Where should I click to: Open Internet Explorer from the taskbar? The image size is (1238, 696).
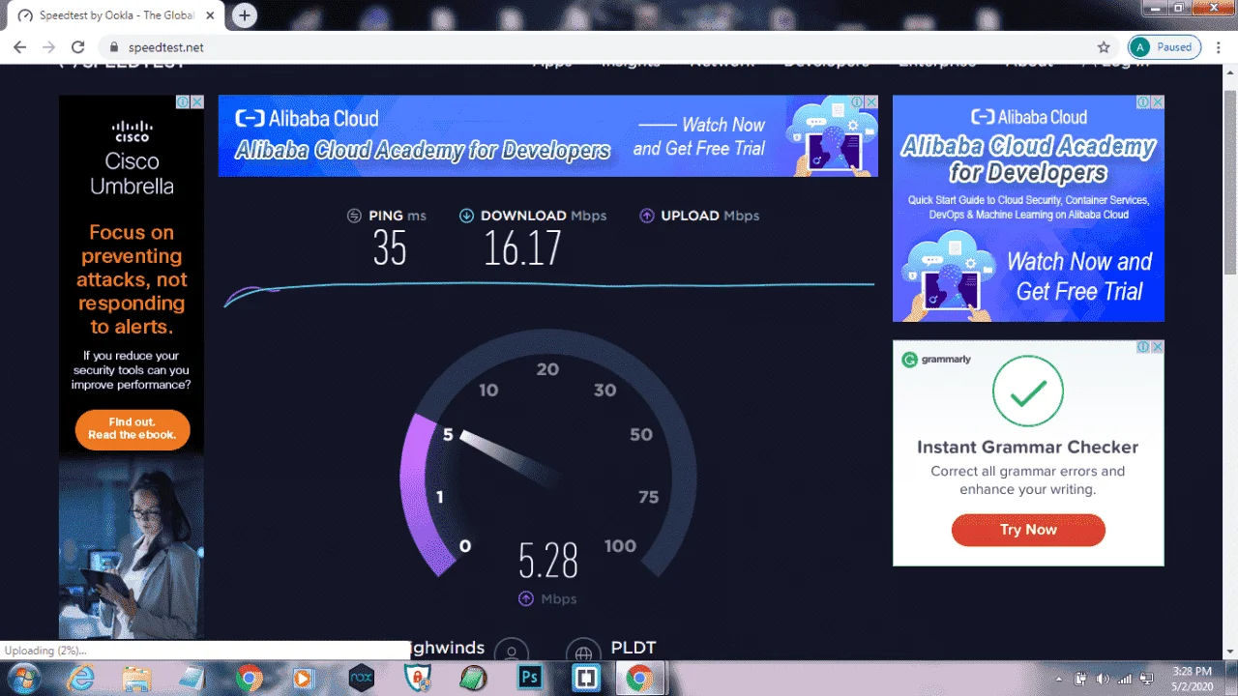coord(80,678)
